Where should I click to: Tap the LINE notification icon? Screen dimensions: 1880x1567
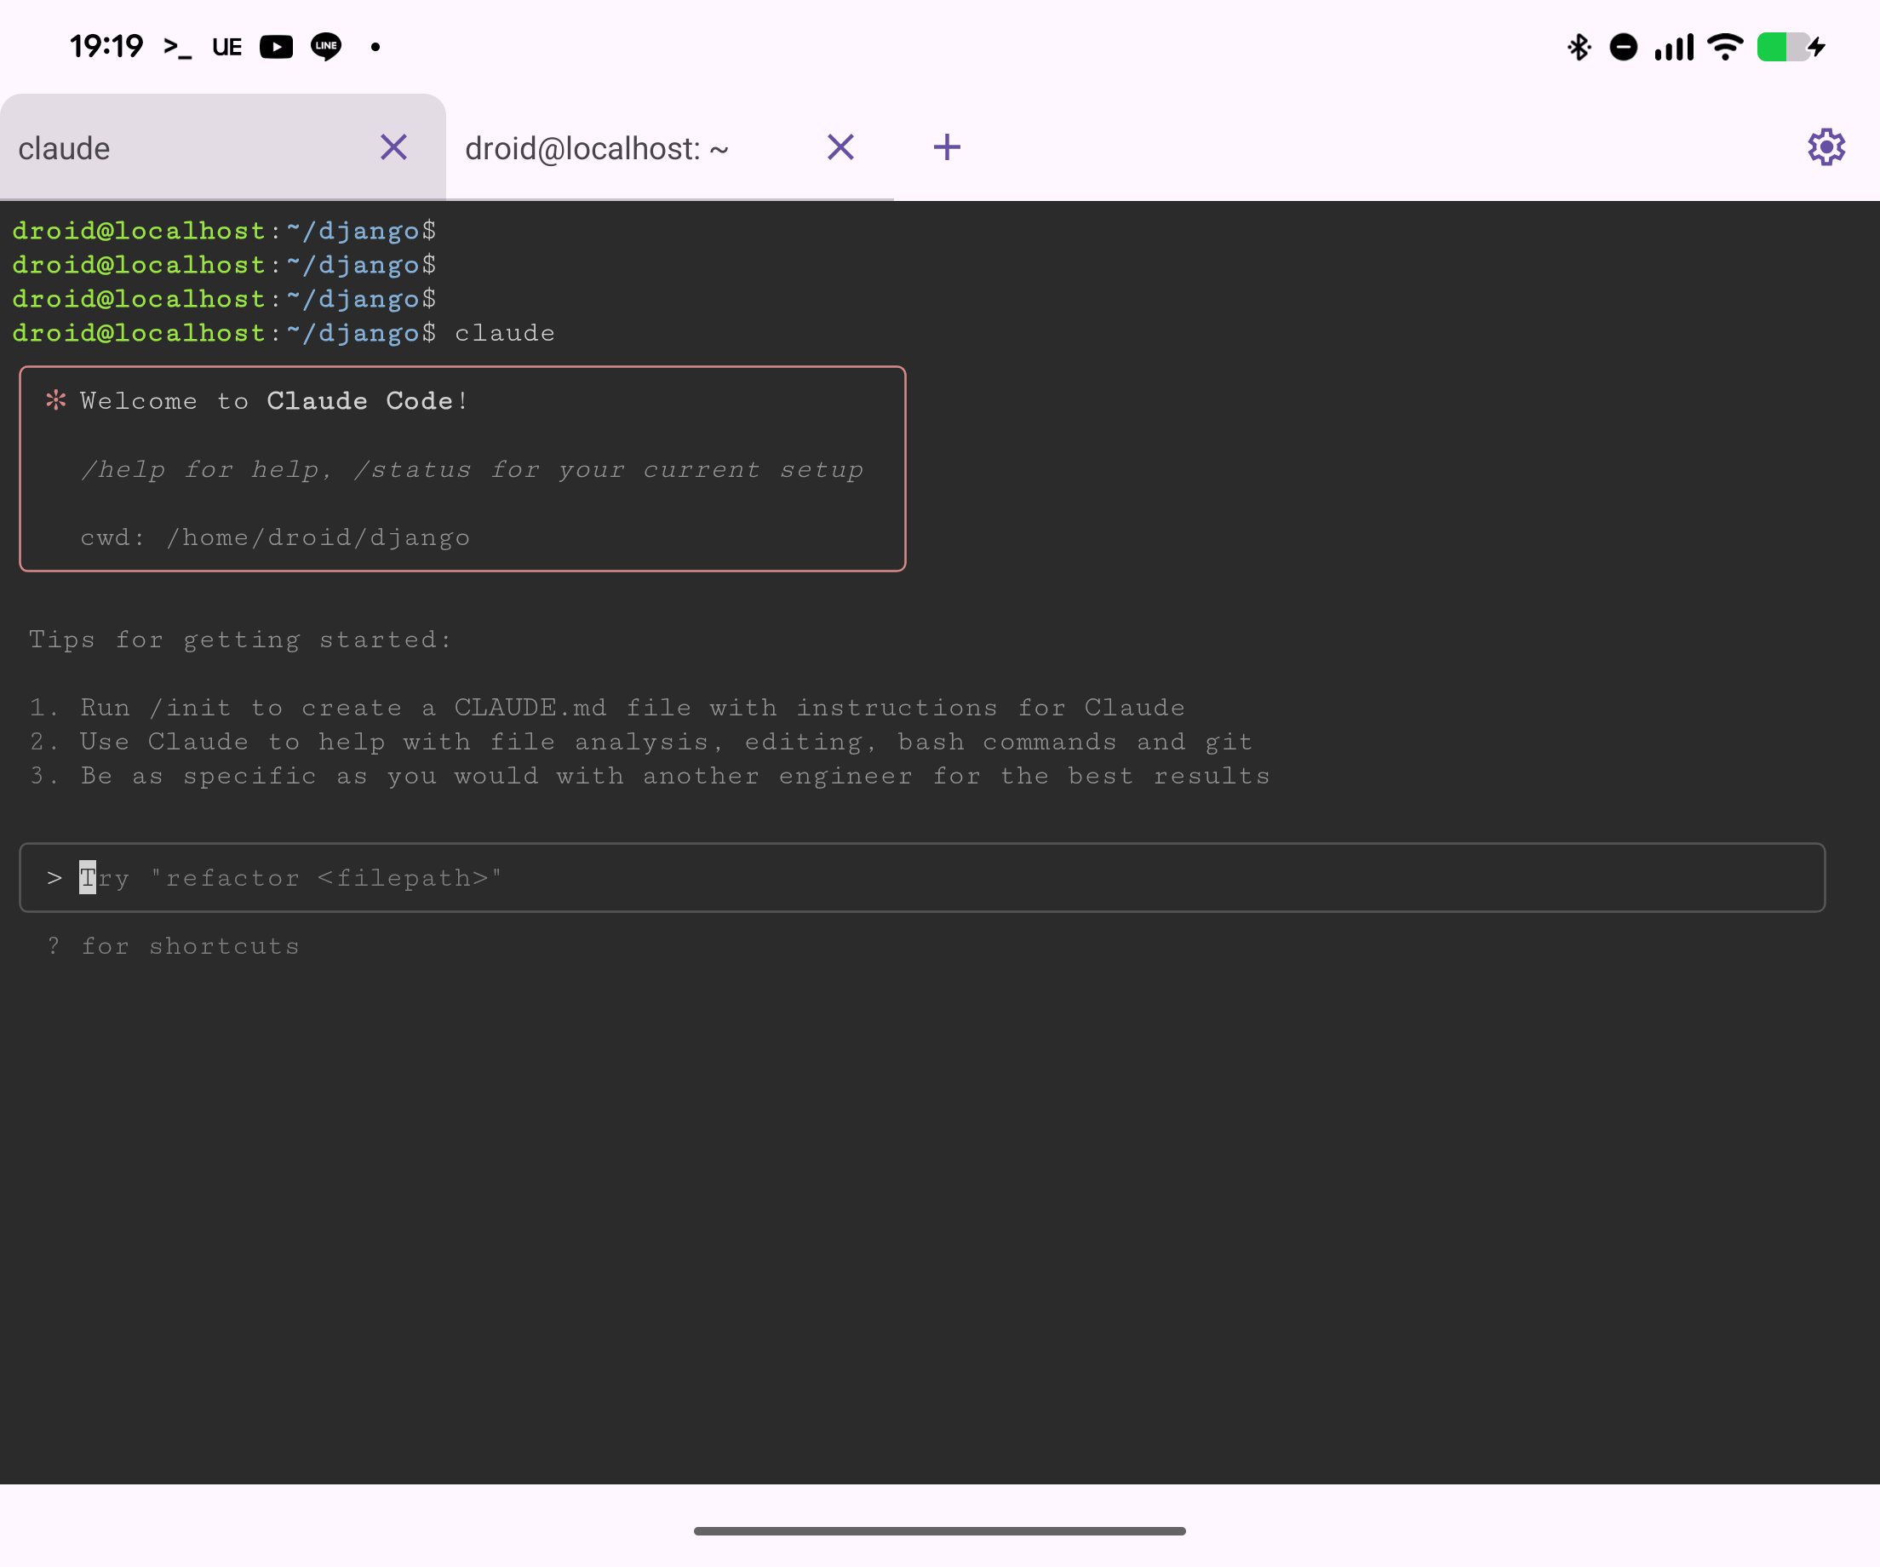pos(326,47)
